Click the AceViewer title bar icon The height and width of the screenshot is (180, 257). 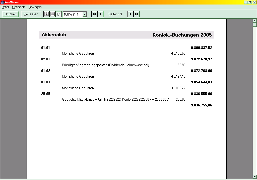pos(2,2)
